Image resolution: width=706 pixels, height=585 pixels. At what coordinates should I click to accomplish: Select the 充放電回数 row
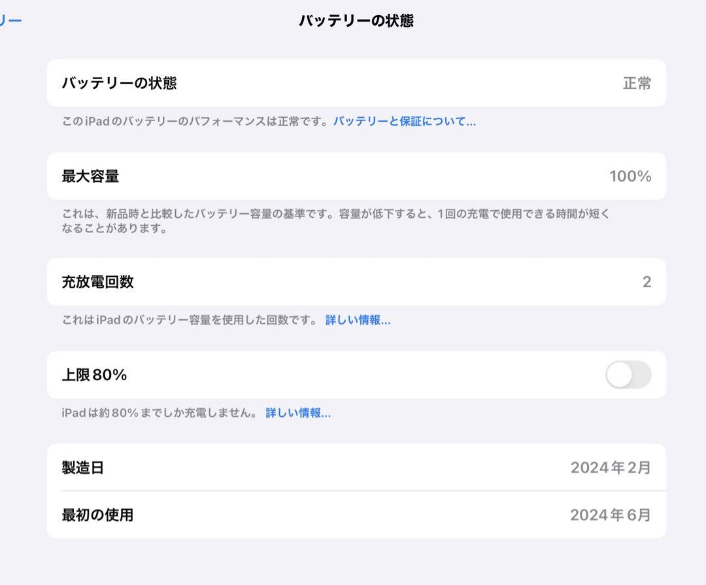coord(356,281)
